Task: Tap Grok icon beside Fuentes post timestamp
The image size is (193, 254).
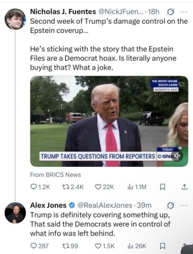Action: tap(171, 12)
